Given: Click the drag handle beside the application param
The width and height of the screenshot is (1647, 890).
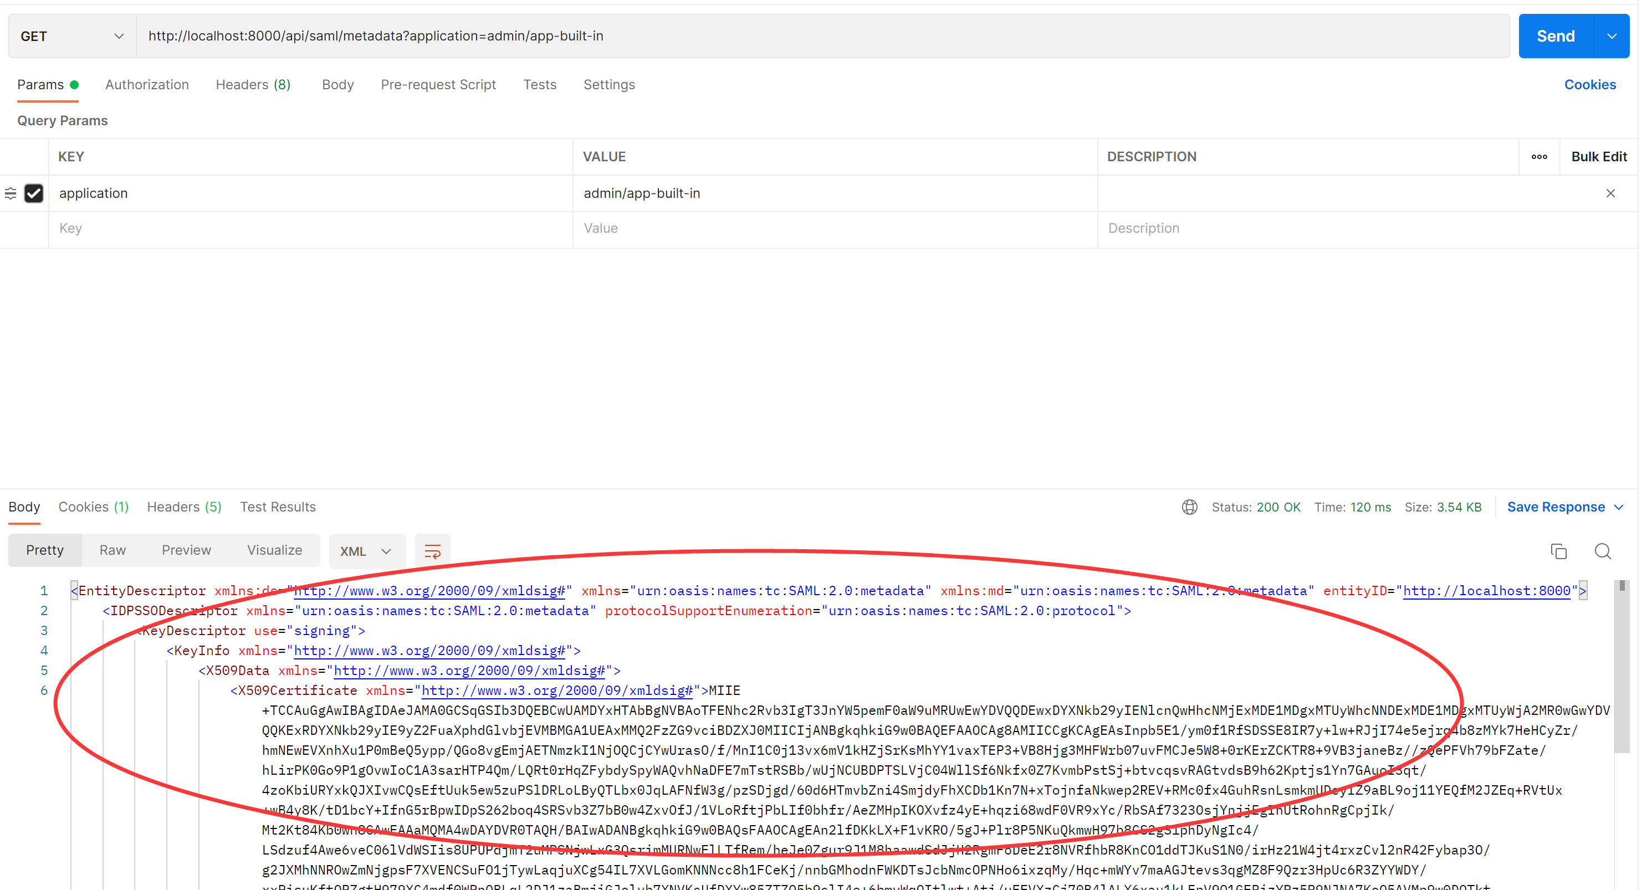Looking at the screenshot, I should [x=10, y=193].
